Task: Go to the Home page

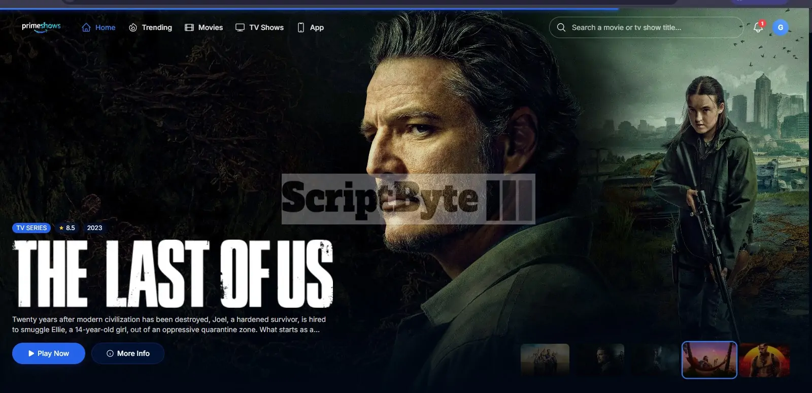Action: click(99, 27)
